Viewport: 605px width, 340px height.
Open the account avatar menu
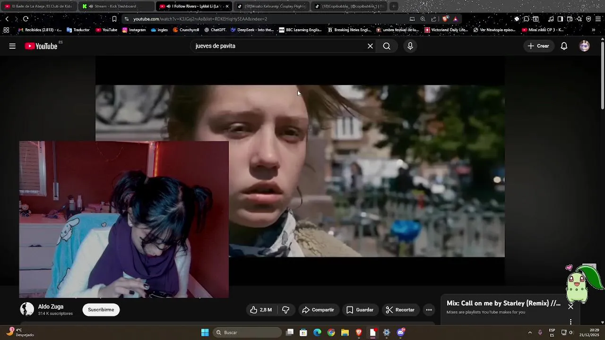click(x=585, y=46)
